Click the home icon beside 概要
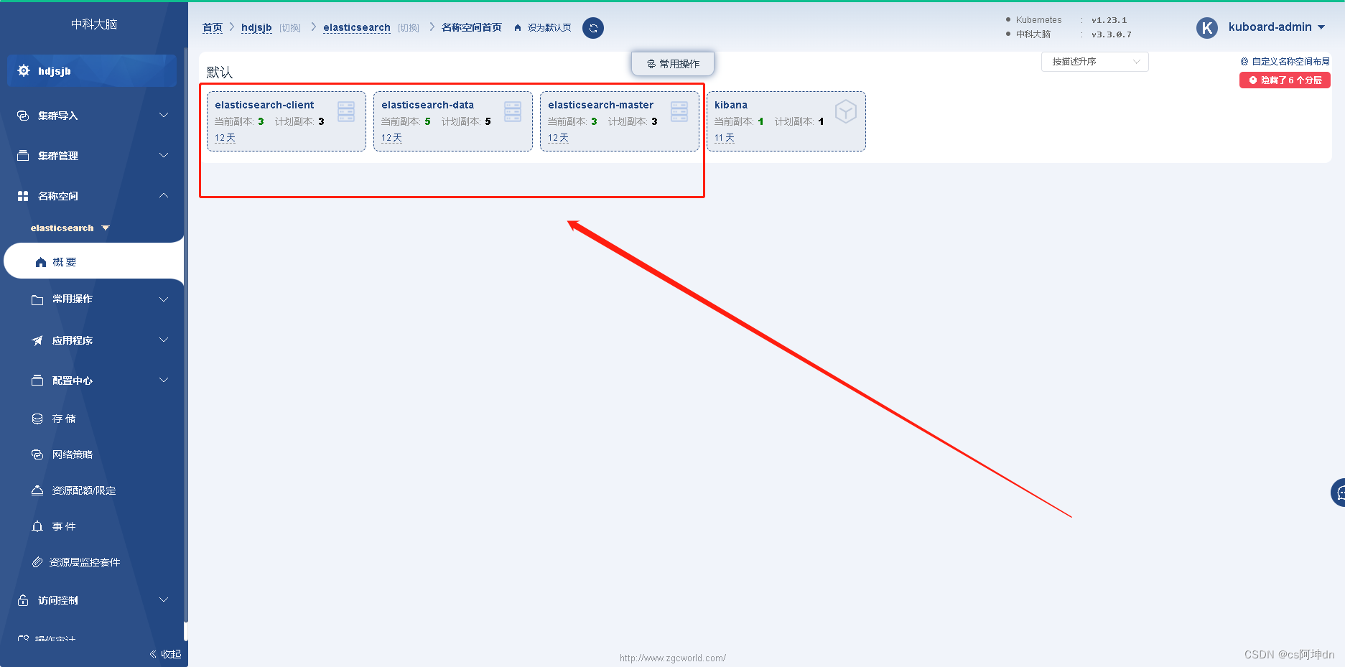 41,263
